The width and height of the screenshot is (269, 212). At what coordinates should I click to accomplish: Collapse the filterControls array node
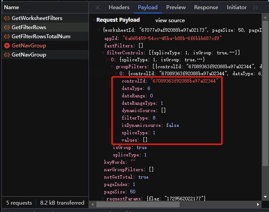coord(104,53)
